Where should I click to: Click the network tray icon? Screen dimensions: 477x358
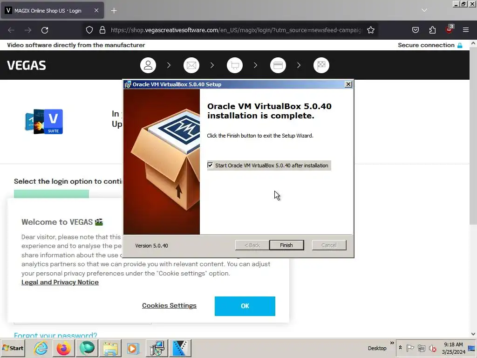coord(421,348)
